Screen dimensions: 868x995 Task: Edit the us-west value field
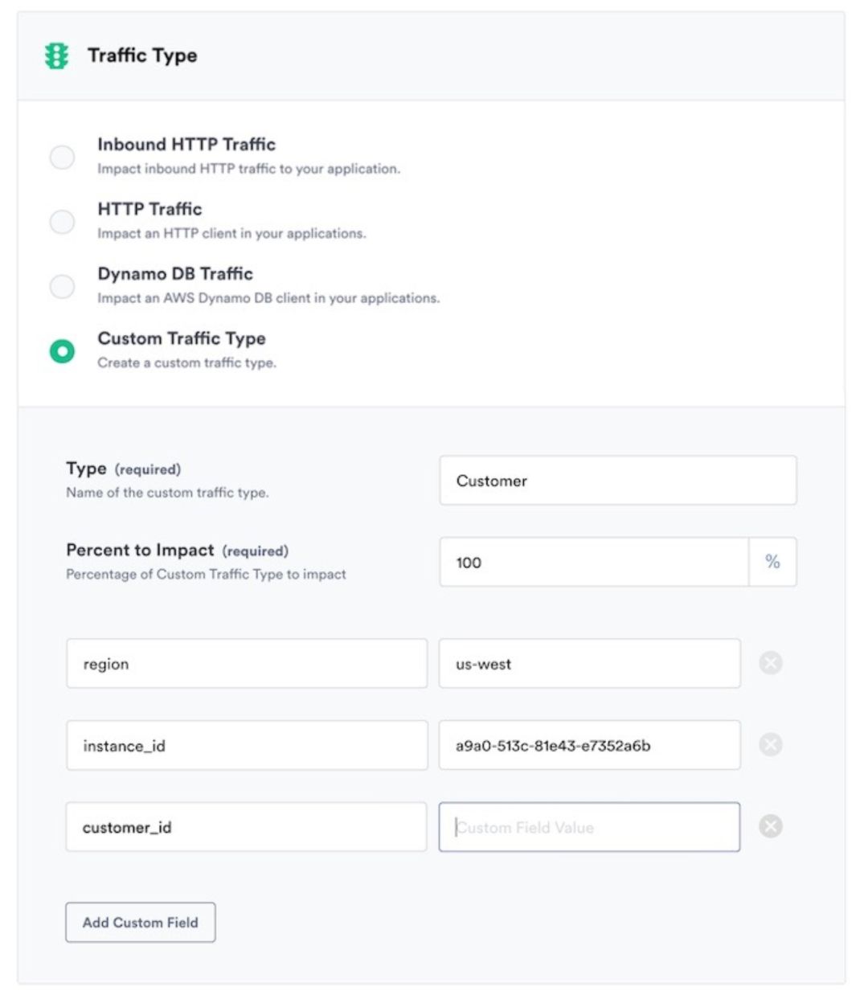589,664
